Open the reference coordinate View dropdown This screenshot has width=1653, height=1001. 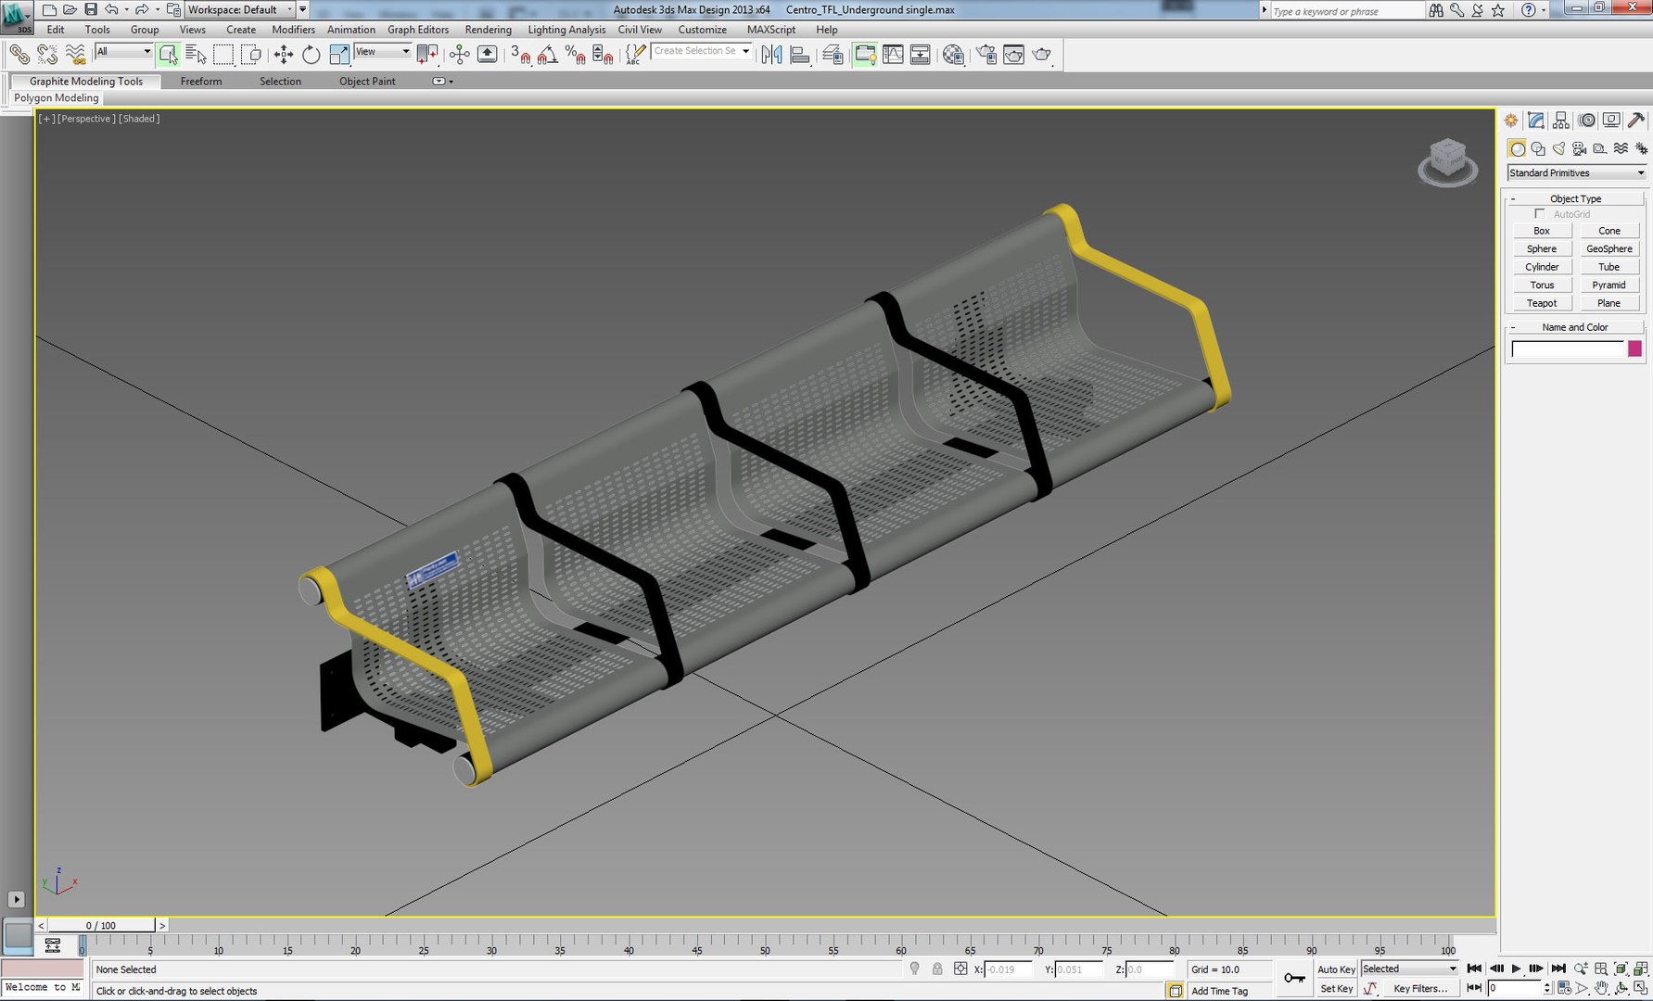pyautogui.click(x=383, y=52)
